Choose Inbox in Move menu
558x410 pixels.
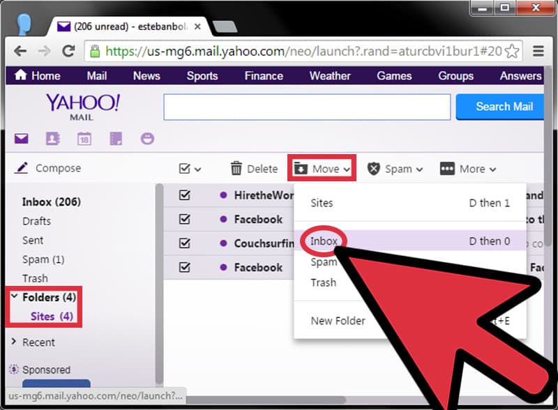[x=410, y=241]
